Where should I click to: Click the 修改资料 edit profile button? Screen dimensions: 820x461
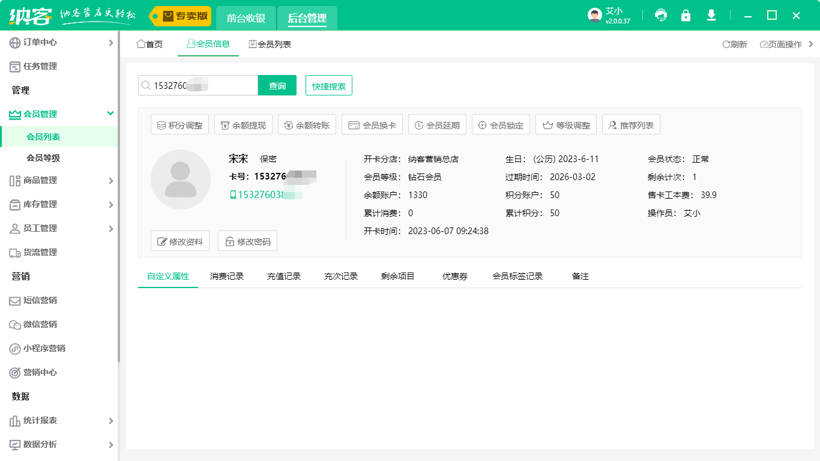click(179, 240)
